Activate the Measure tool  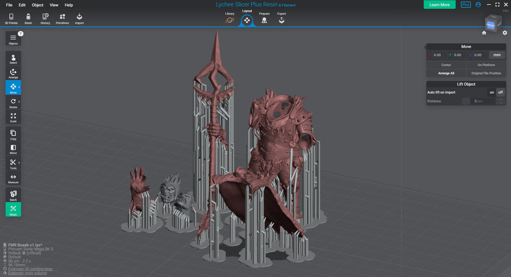13,178
